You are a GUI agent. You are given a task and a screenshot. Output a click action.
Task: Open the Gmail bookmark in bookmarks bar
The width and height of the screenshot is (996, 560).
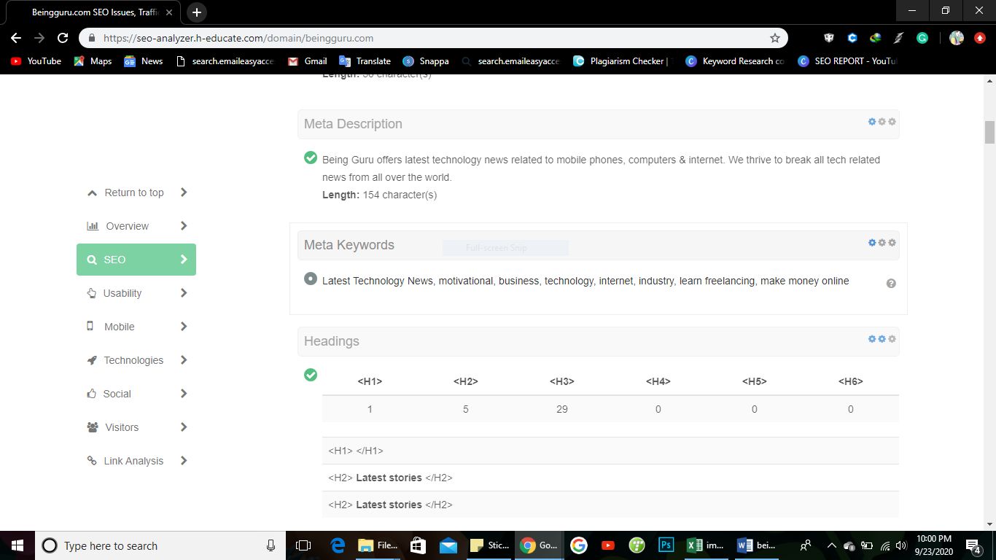[306, 61]
